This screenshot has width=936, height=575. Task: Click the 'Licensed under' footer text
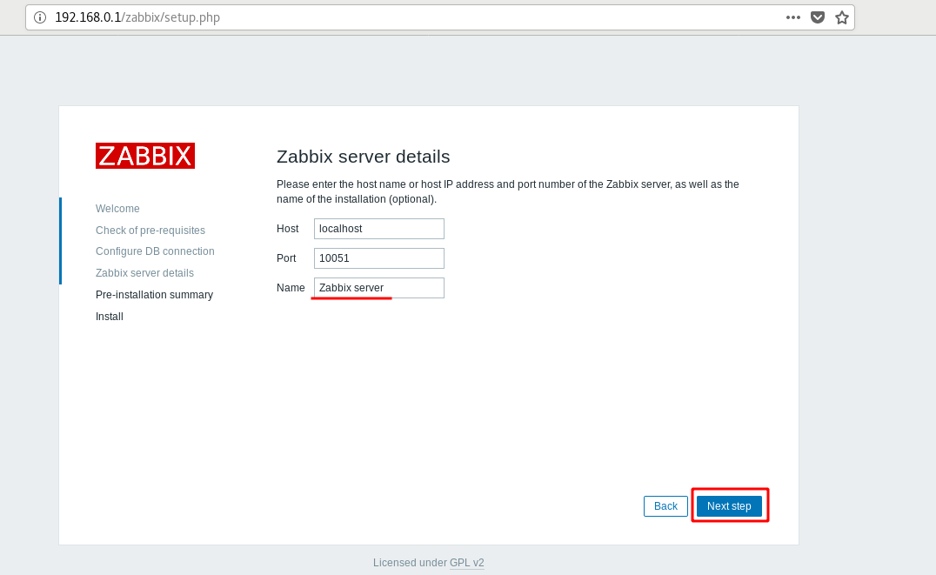(x=410, y=563)
